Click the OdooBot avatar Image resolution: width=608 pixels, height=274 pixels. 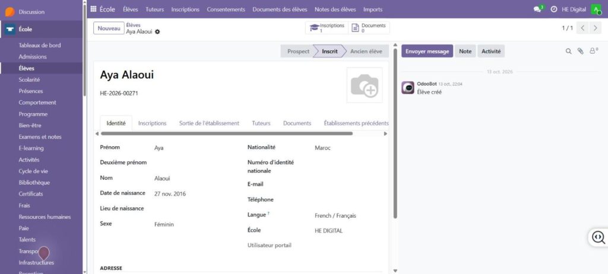(407, 88)
